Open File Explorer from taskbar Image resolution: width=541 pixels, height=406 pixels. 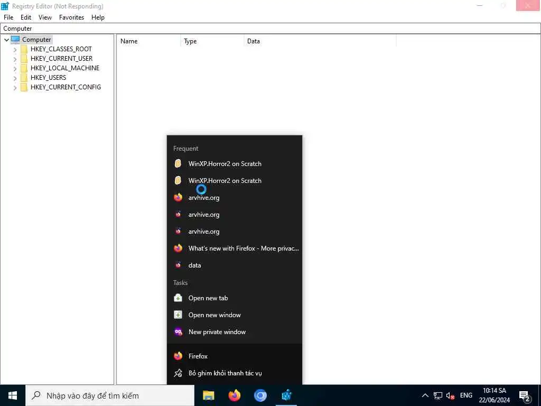(208, 395)
